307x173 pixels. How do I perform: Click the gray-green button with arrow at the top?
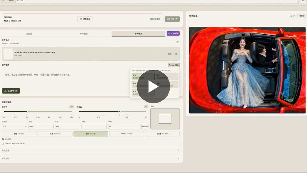[x=172, y=19]
